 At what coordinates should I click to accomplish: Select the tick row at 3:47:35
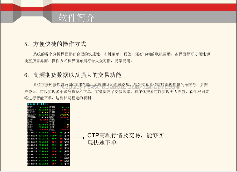(48, 151)
